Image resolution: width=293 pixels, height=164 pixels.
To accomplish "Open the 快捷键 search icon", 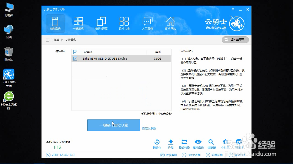I will pos(211,144).
